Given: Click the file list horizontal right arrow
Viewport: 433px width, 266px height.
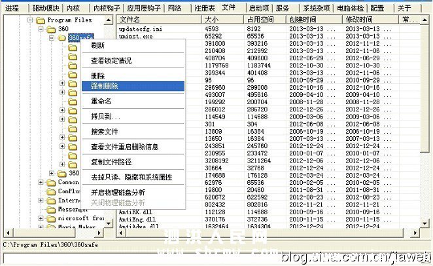Looking at the screenshot, I should click(415, 233).
